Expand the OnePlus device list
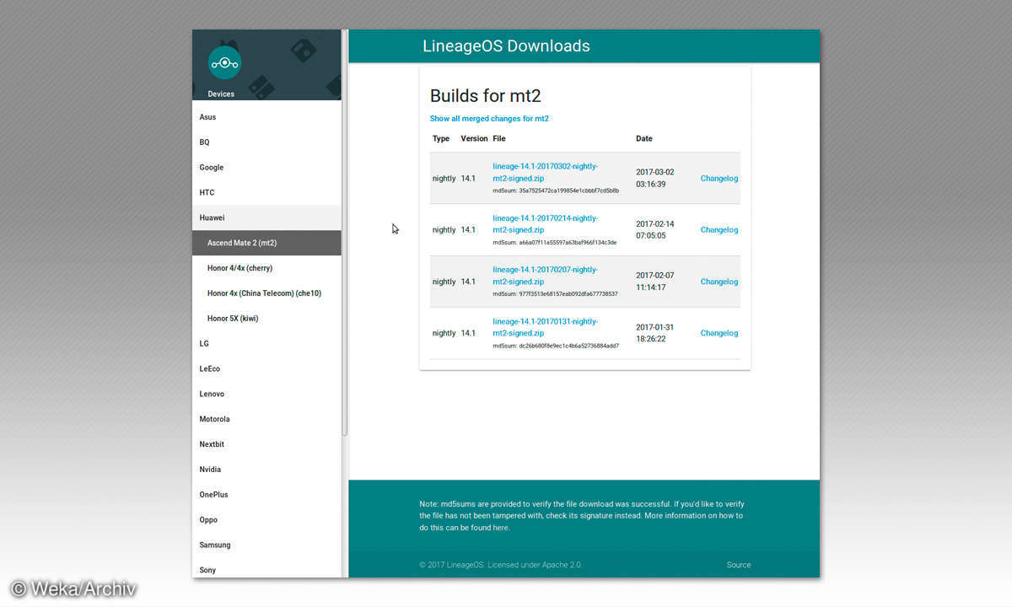This screenshot has width=1012, height=607. click(x=266, y=495)
